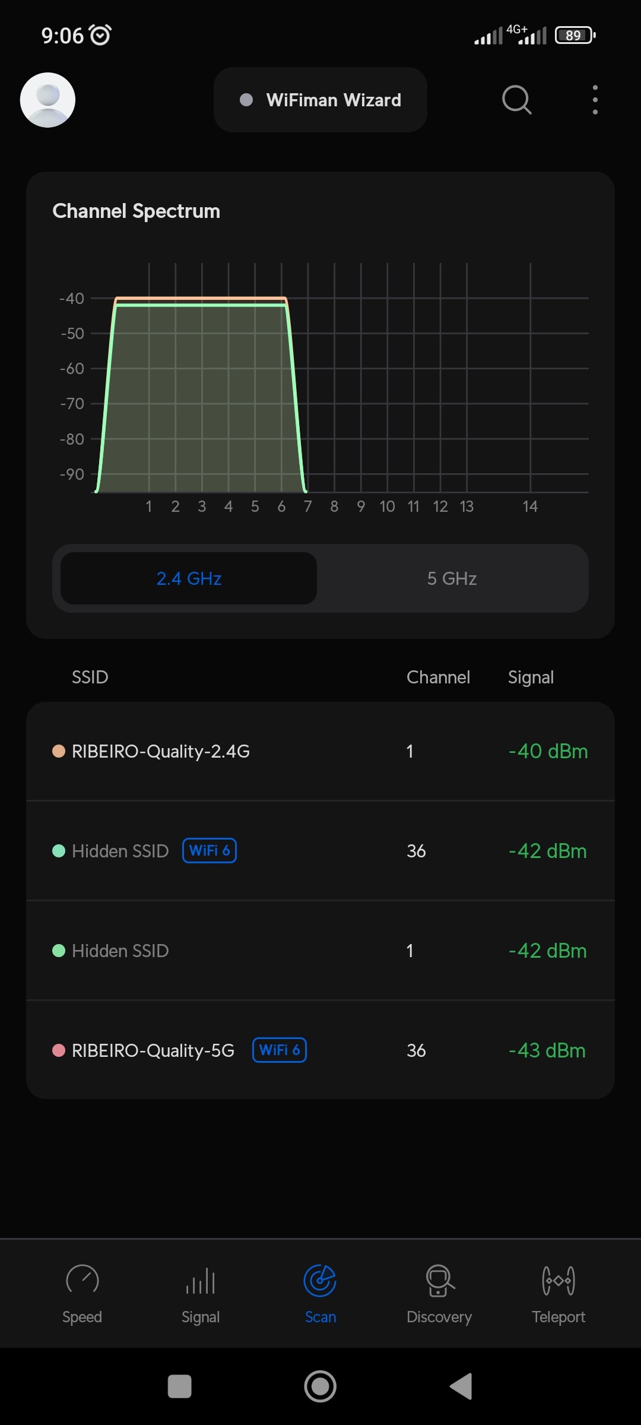Open the Speed test tab icon
Screen dimensions: 641x1425
[82, 1280]
